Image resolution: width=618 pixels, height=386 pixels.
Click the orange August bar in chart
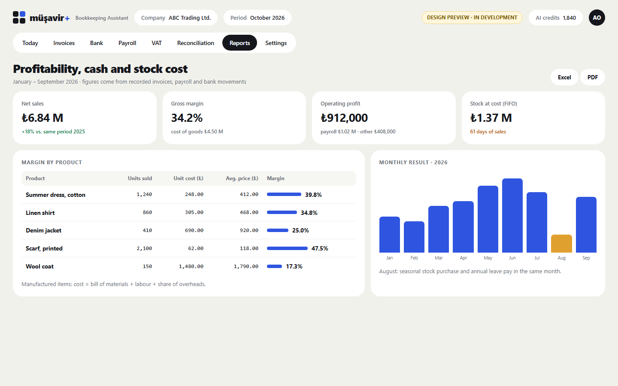(x=561, y=244)
